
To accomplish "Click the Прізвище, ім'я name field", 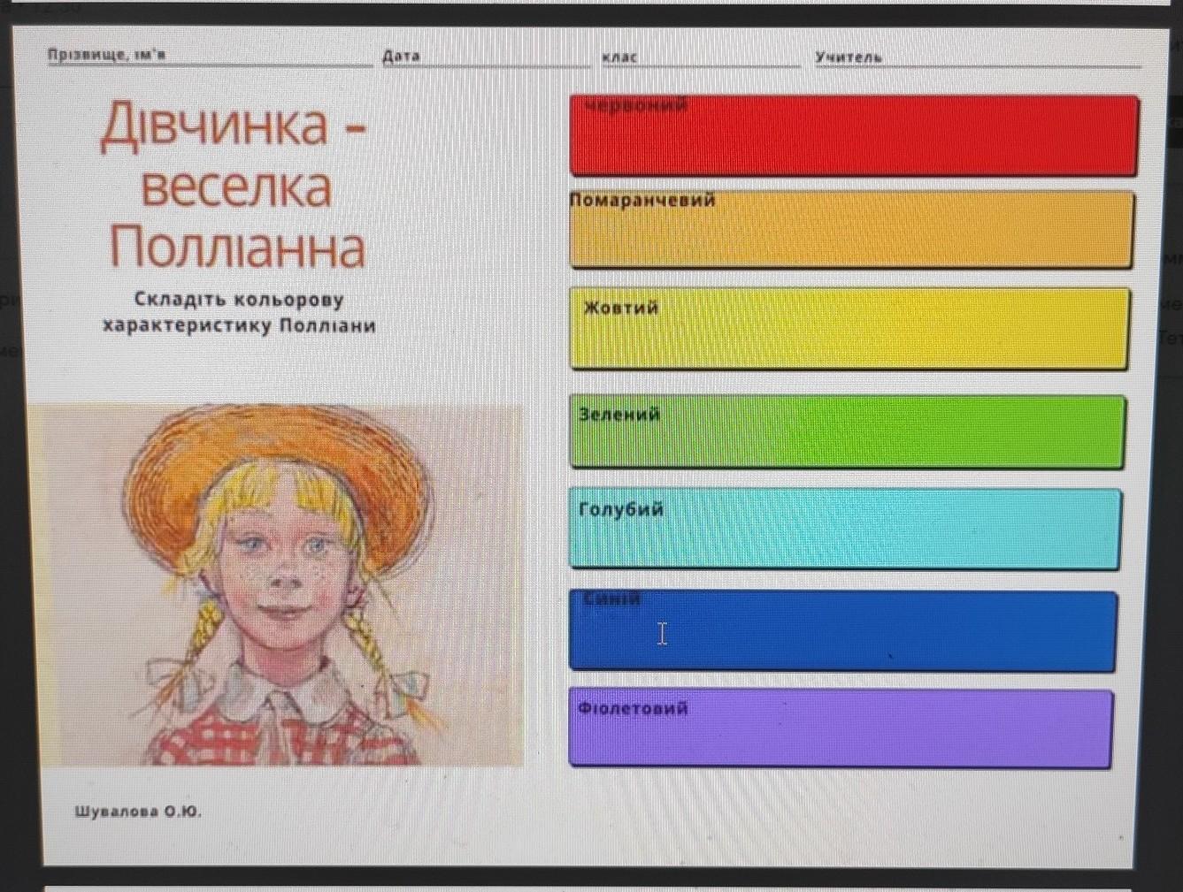I will coord(210,56).
